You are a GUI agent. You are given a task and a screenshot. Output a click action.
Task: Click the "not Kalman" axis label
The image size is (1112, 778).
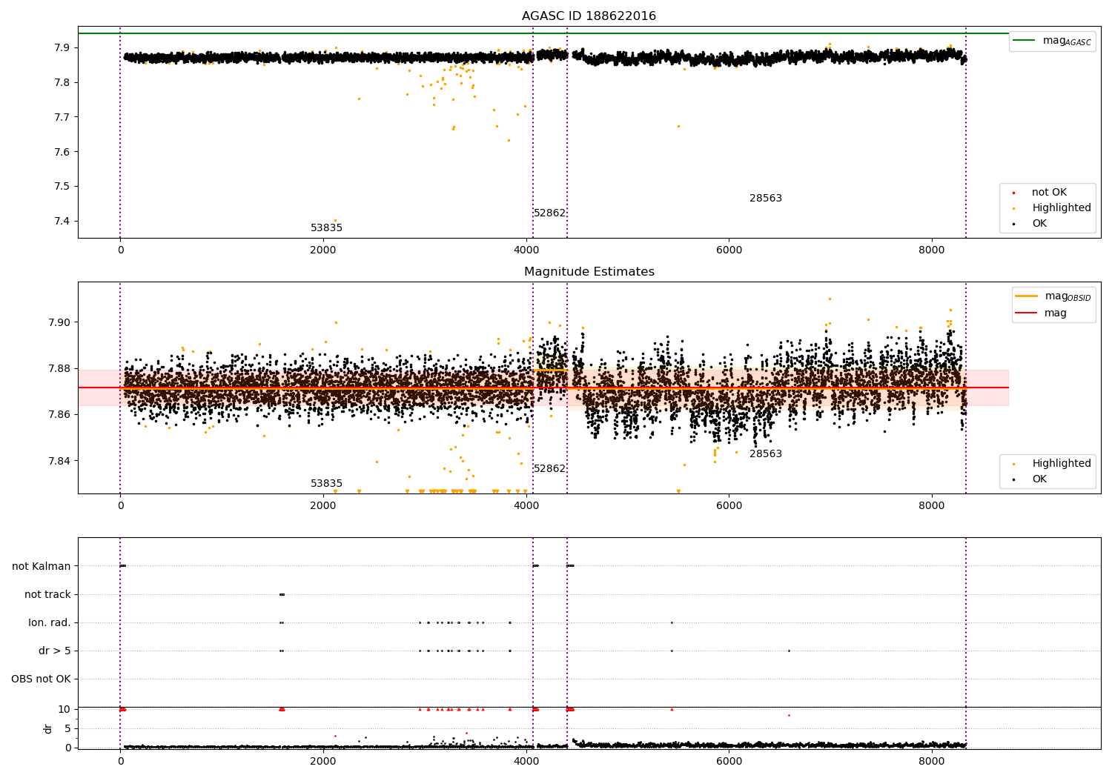[x=42, y=566]
